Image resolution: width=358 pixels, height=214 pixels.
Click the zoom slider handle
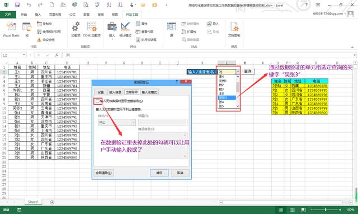(x=326, y=210)
